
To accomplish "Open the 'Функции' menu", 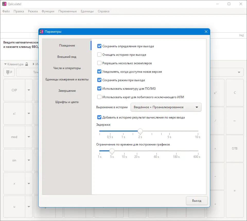I will click(x=48, y=11).
